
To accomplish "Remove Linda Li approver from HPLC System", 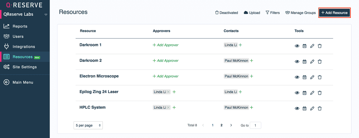I will (169, 107).
